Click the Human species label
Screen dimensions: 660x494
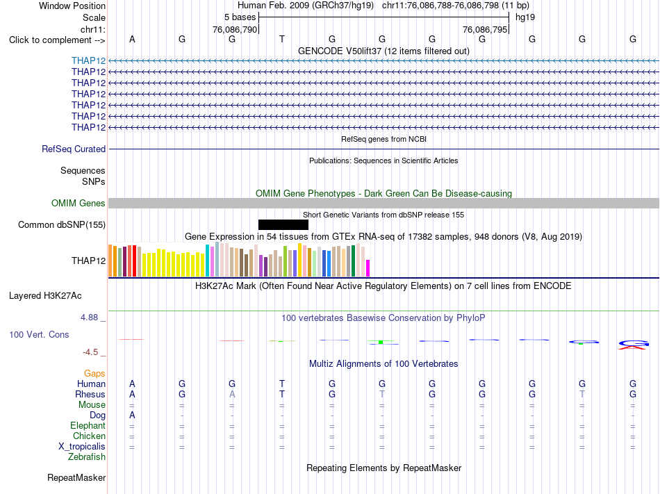[91, 384]
